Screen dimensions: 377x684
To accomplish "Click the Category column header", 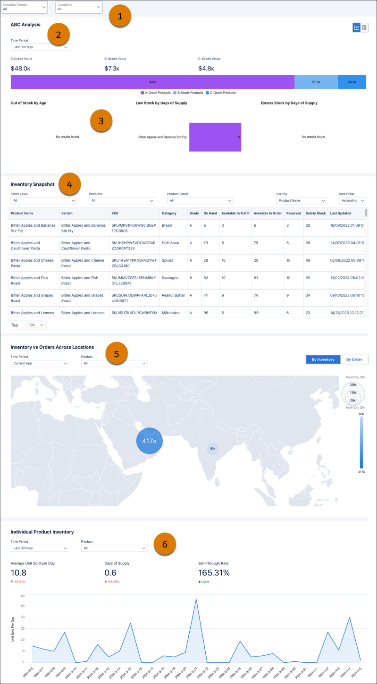I will 174,213.
